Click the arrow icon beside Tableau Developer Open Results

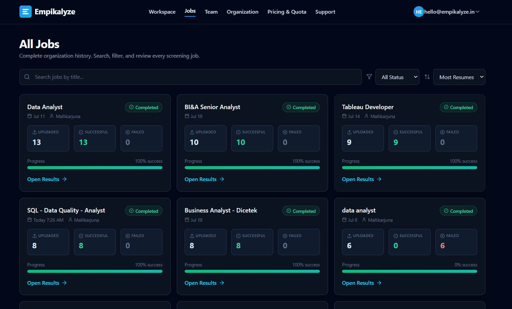point(379,179)
